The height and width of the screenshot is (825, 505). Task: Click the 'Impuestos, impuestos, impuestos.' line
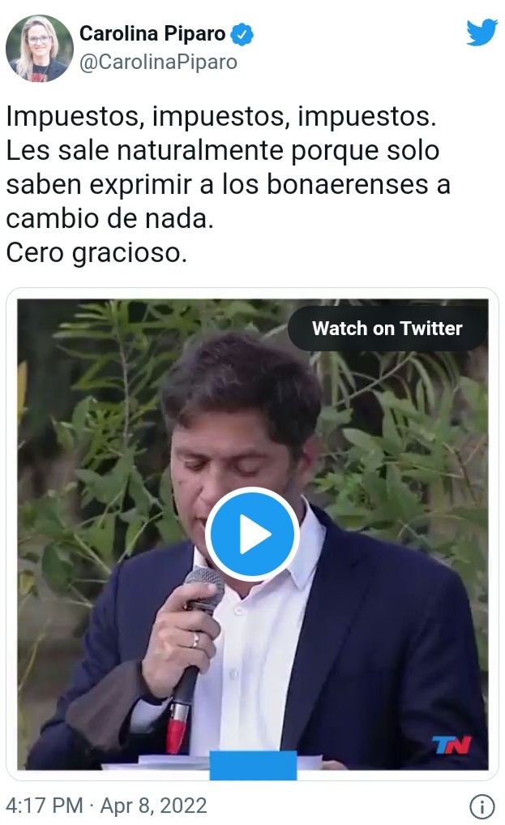pyautogui.click(x=221, y=116)
